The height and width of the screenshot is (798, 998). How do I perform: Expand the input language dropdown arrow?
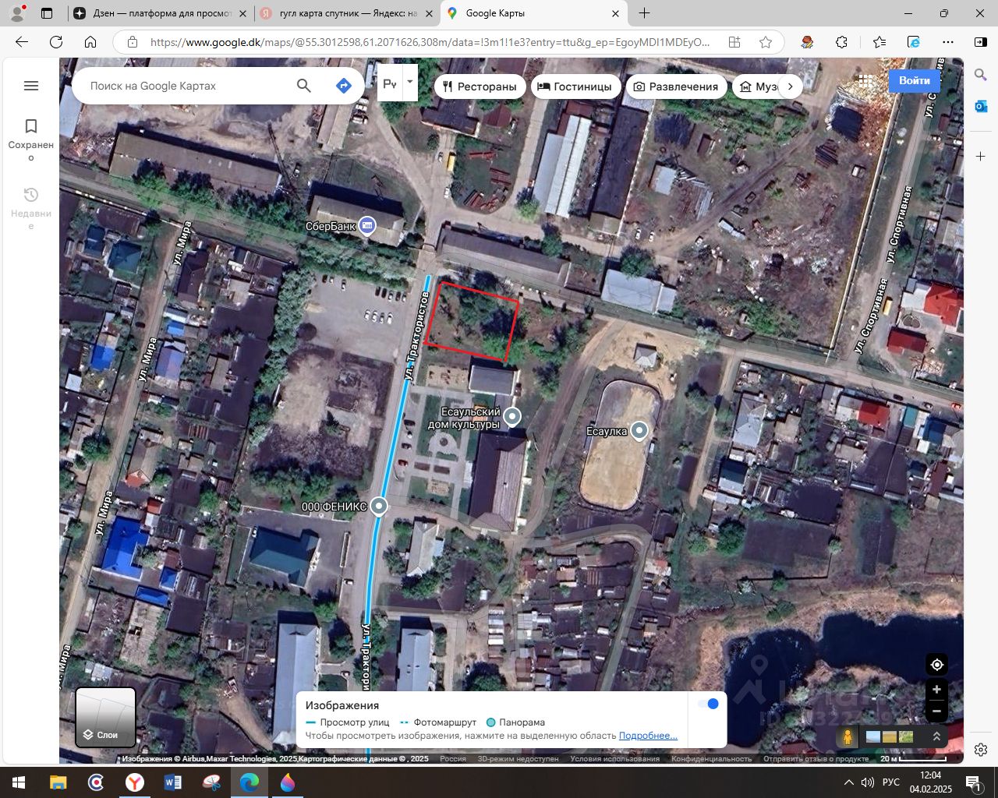point(409,82)
